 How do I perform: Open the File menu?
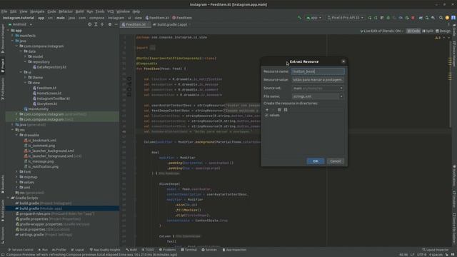[x=4, y=11]
